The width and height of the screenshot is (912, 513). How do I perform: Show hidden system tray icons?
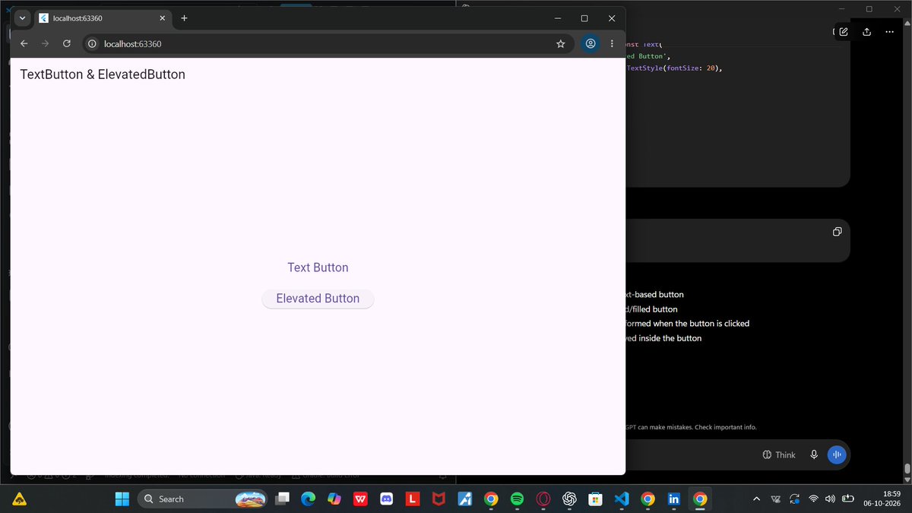click(756, 499)
